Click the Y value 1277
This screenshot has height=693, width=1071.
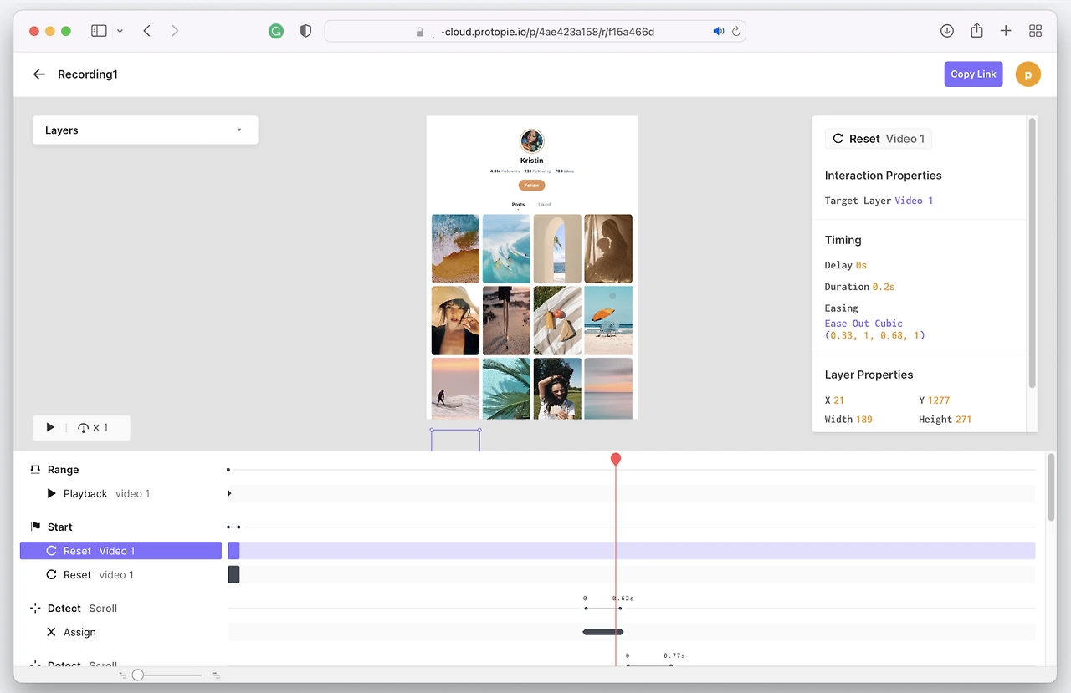[939, 400]
